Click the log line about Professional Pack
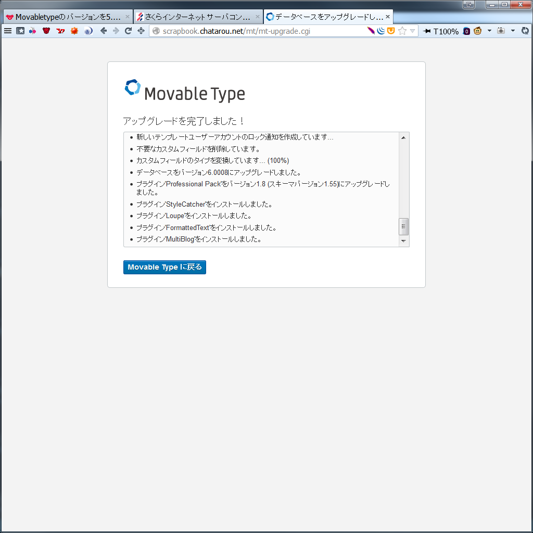This screenshot has width=533, height=533. (x=263, y=188)
